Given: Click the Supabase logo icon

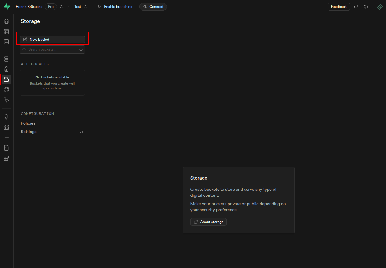Looking at the screenshot, I should (7, 7).
